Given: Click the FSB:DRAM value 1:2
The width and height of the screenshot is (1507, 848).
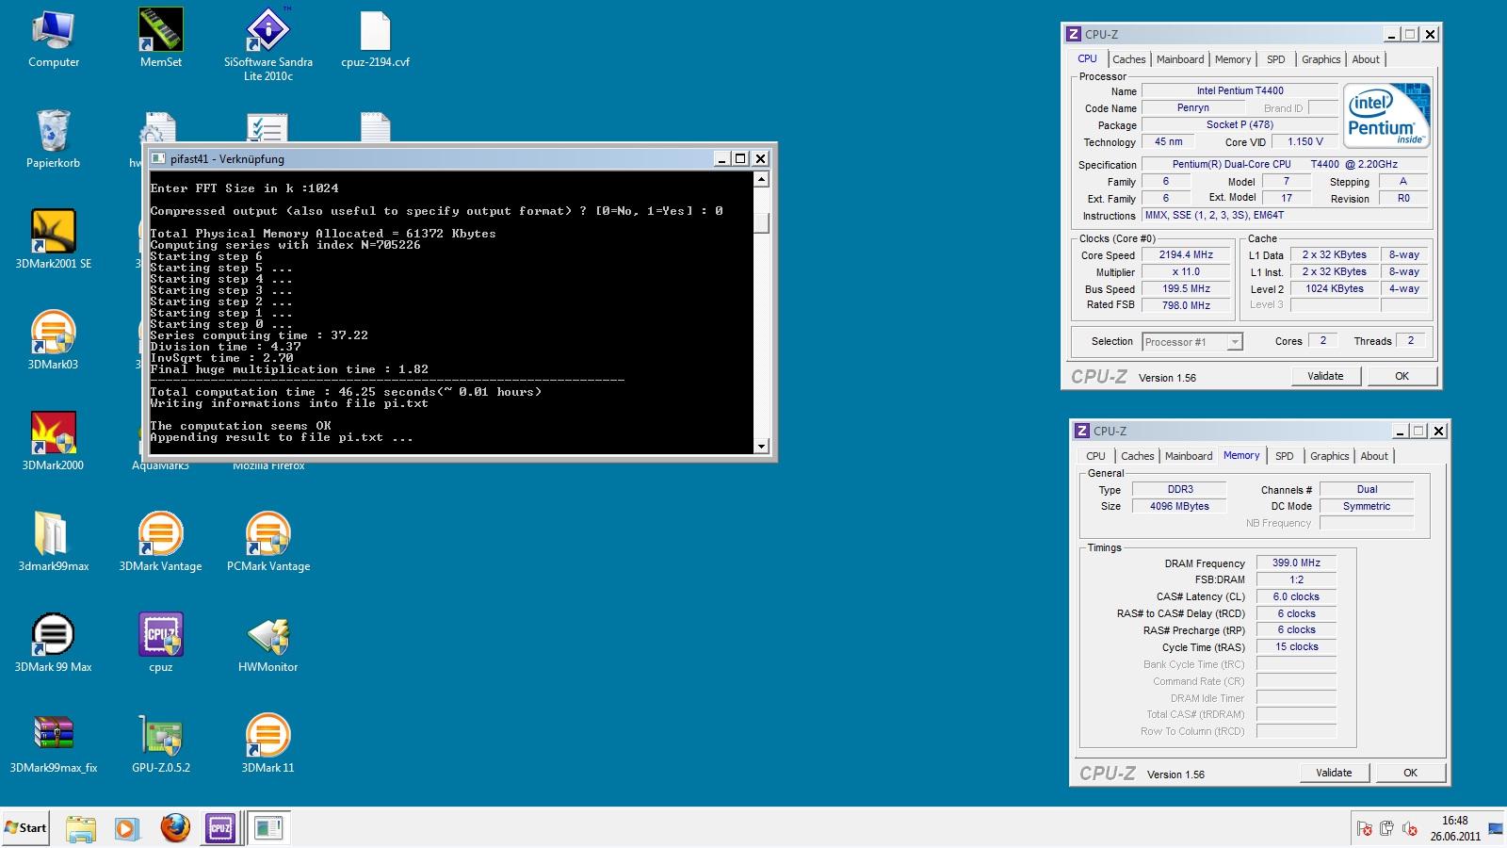Looking at the screenshot, I should click(1296, 580).
